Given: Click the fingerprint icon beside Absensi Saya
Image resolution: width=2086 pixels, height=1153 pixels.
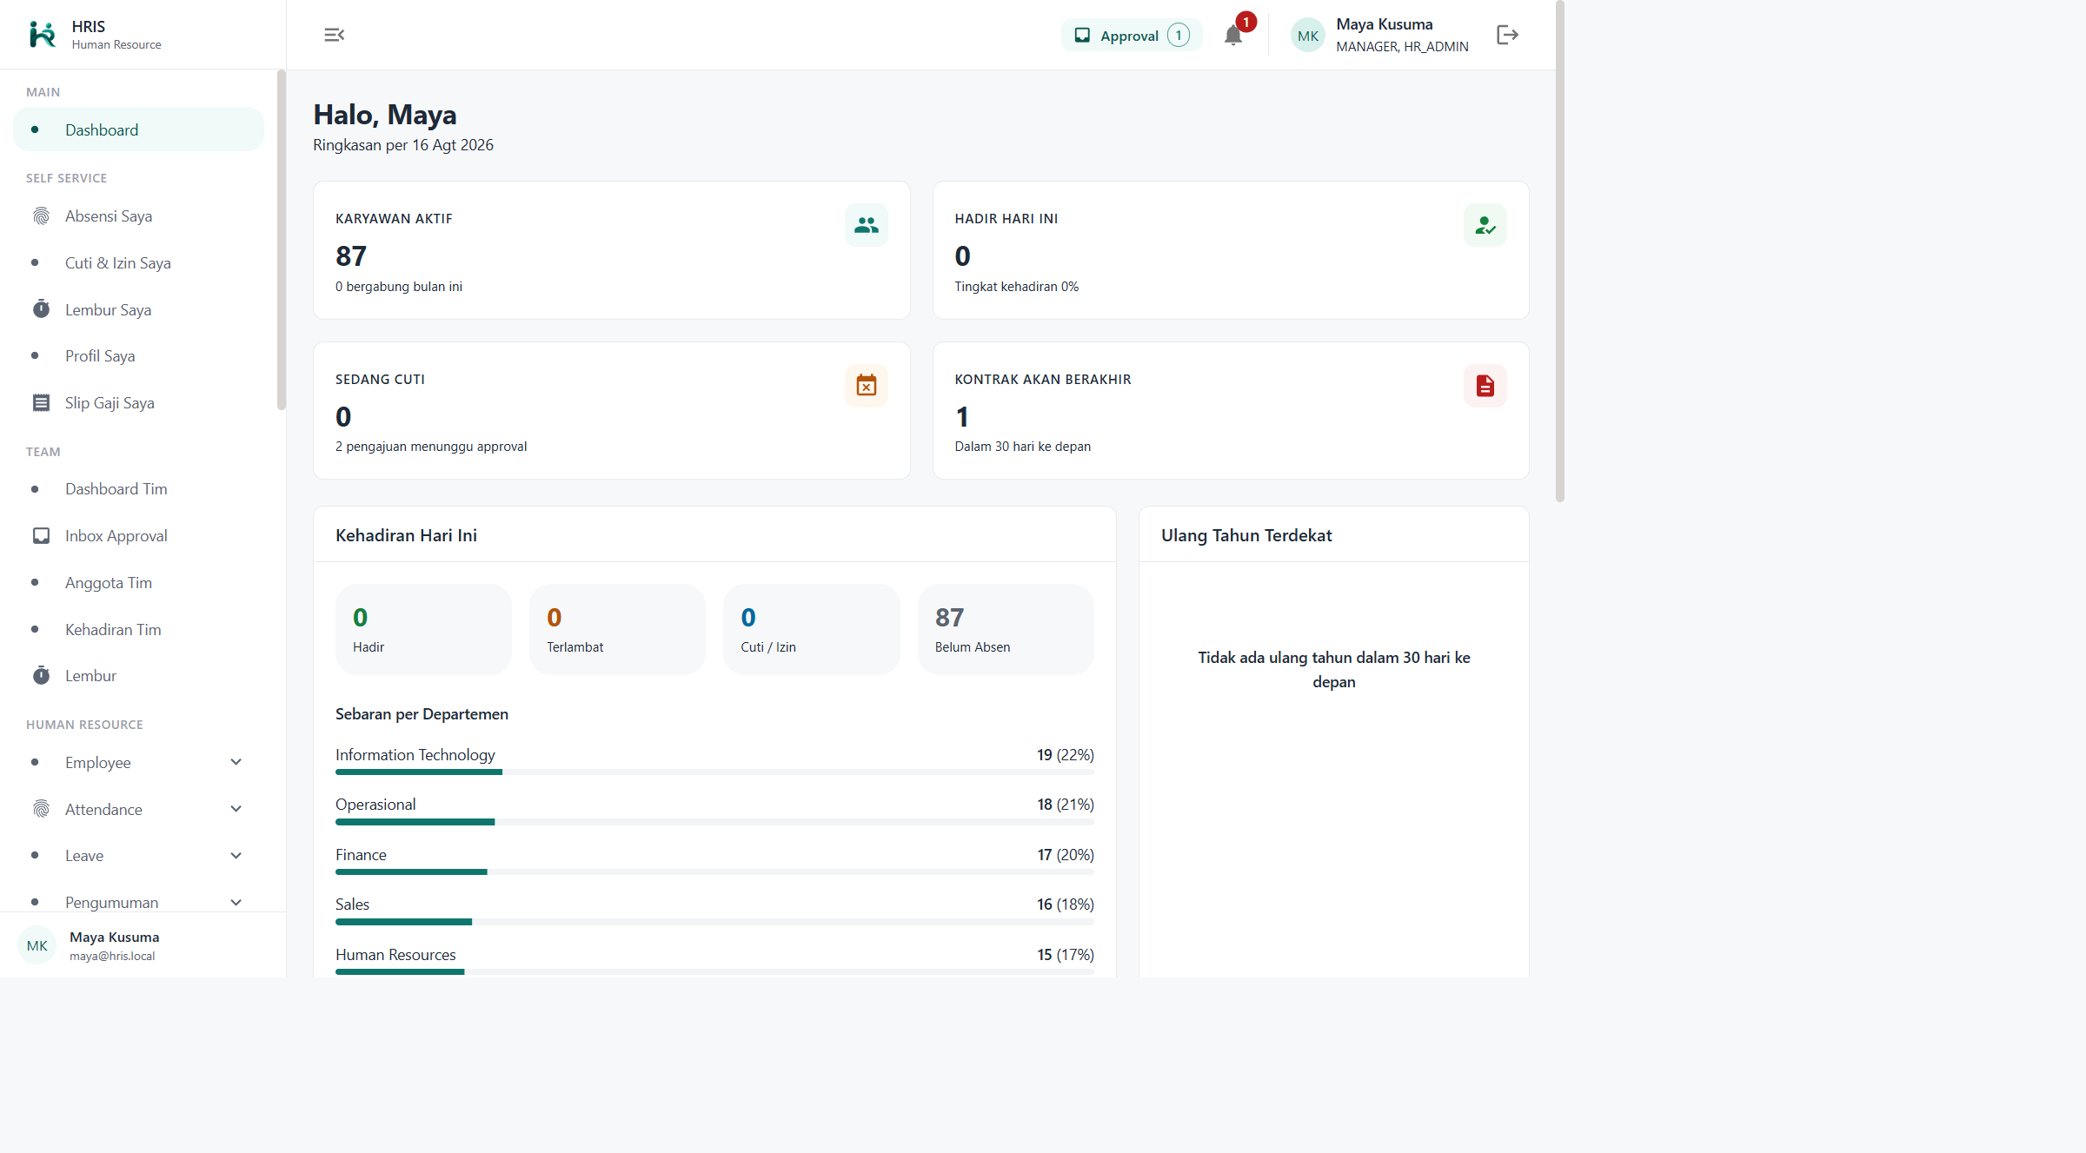Looking at the screenshot, I should click(x=41, y=216).
